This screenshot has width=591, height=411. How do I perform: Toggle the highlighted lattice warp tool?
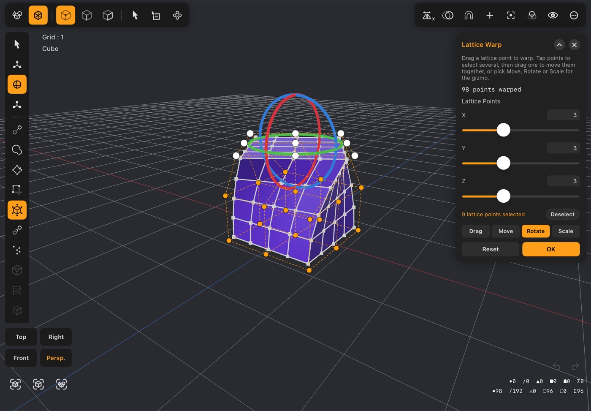click(17, 210)
